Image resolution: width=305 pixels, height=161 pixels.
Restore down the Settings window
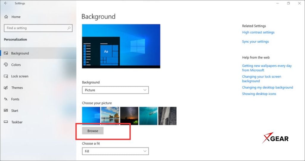(288, 3)
